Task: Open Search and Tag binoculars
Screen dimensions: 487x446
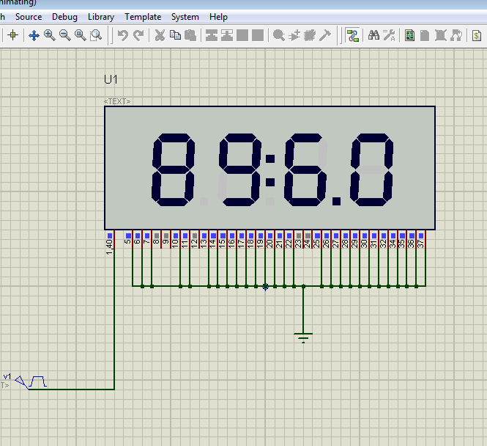Action: coord(373,35)
